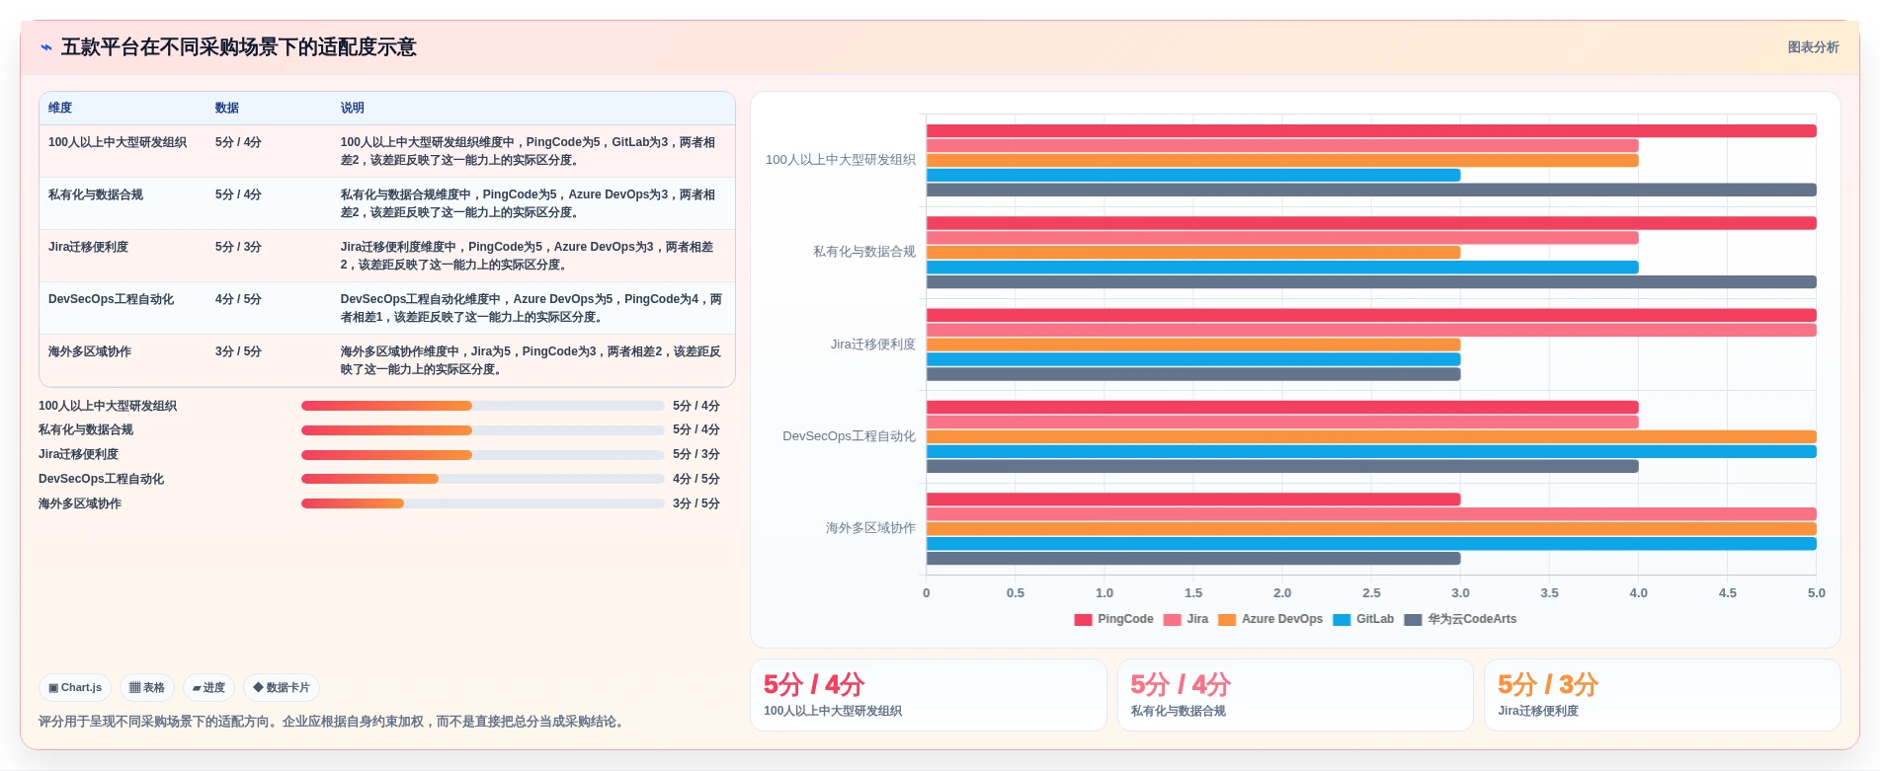Click the 表格 tag
1880x771 pixels.
147,688
